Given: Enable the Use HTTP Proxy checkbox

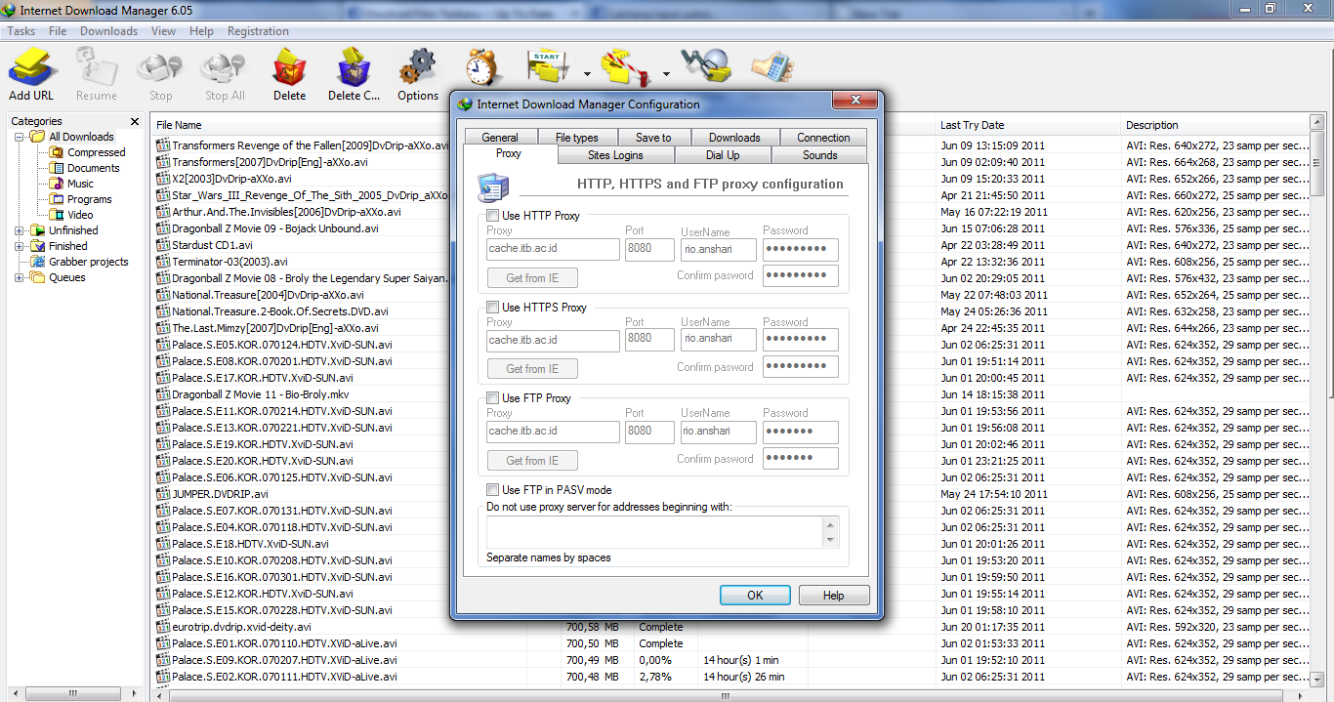Looking at the screenshot, I should point(492,216).
